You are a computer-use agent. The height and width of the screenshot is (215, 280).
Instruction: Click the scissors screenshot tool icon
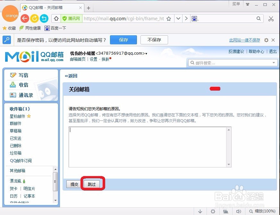[x=271, y=19]
